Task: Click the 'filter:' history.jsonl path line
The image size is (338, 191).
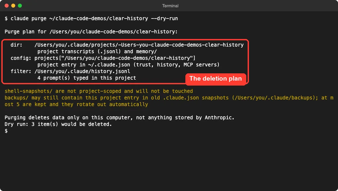Action: (70, 71)
